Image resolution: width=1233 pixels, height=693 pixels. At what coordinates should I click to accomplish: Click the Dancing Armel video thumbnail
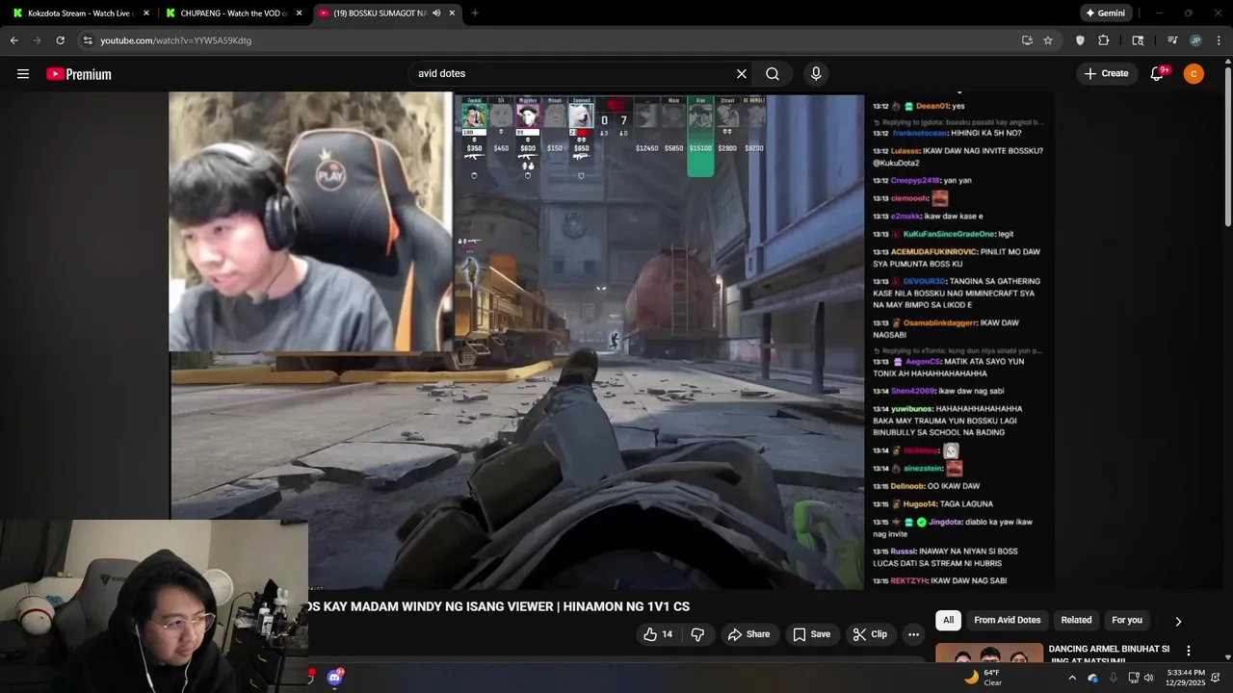point(989,653)
